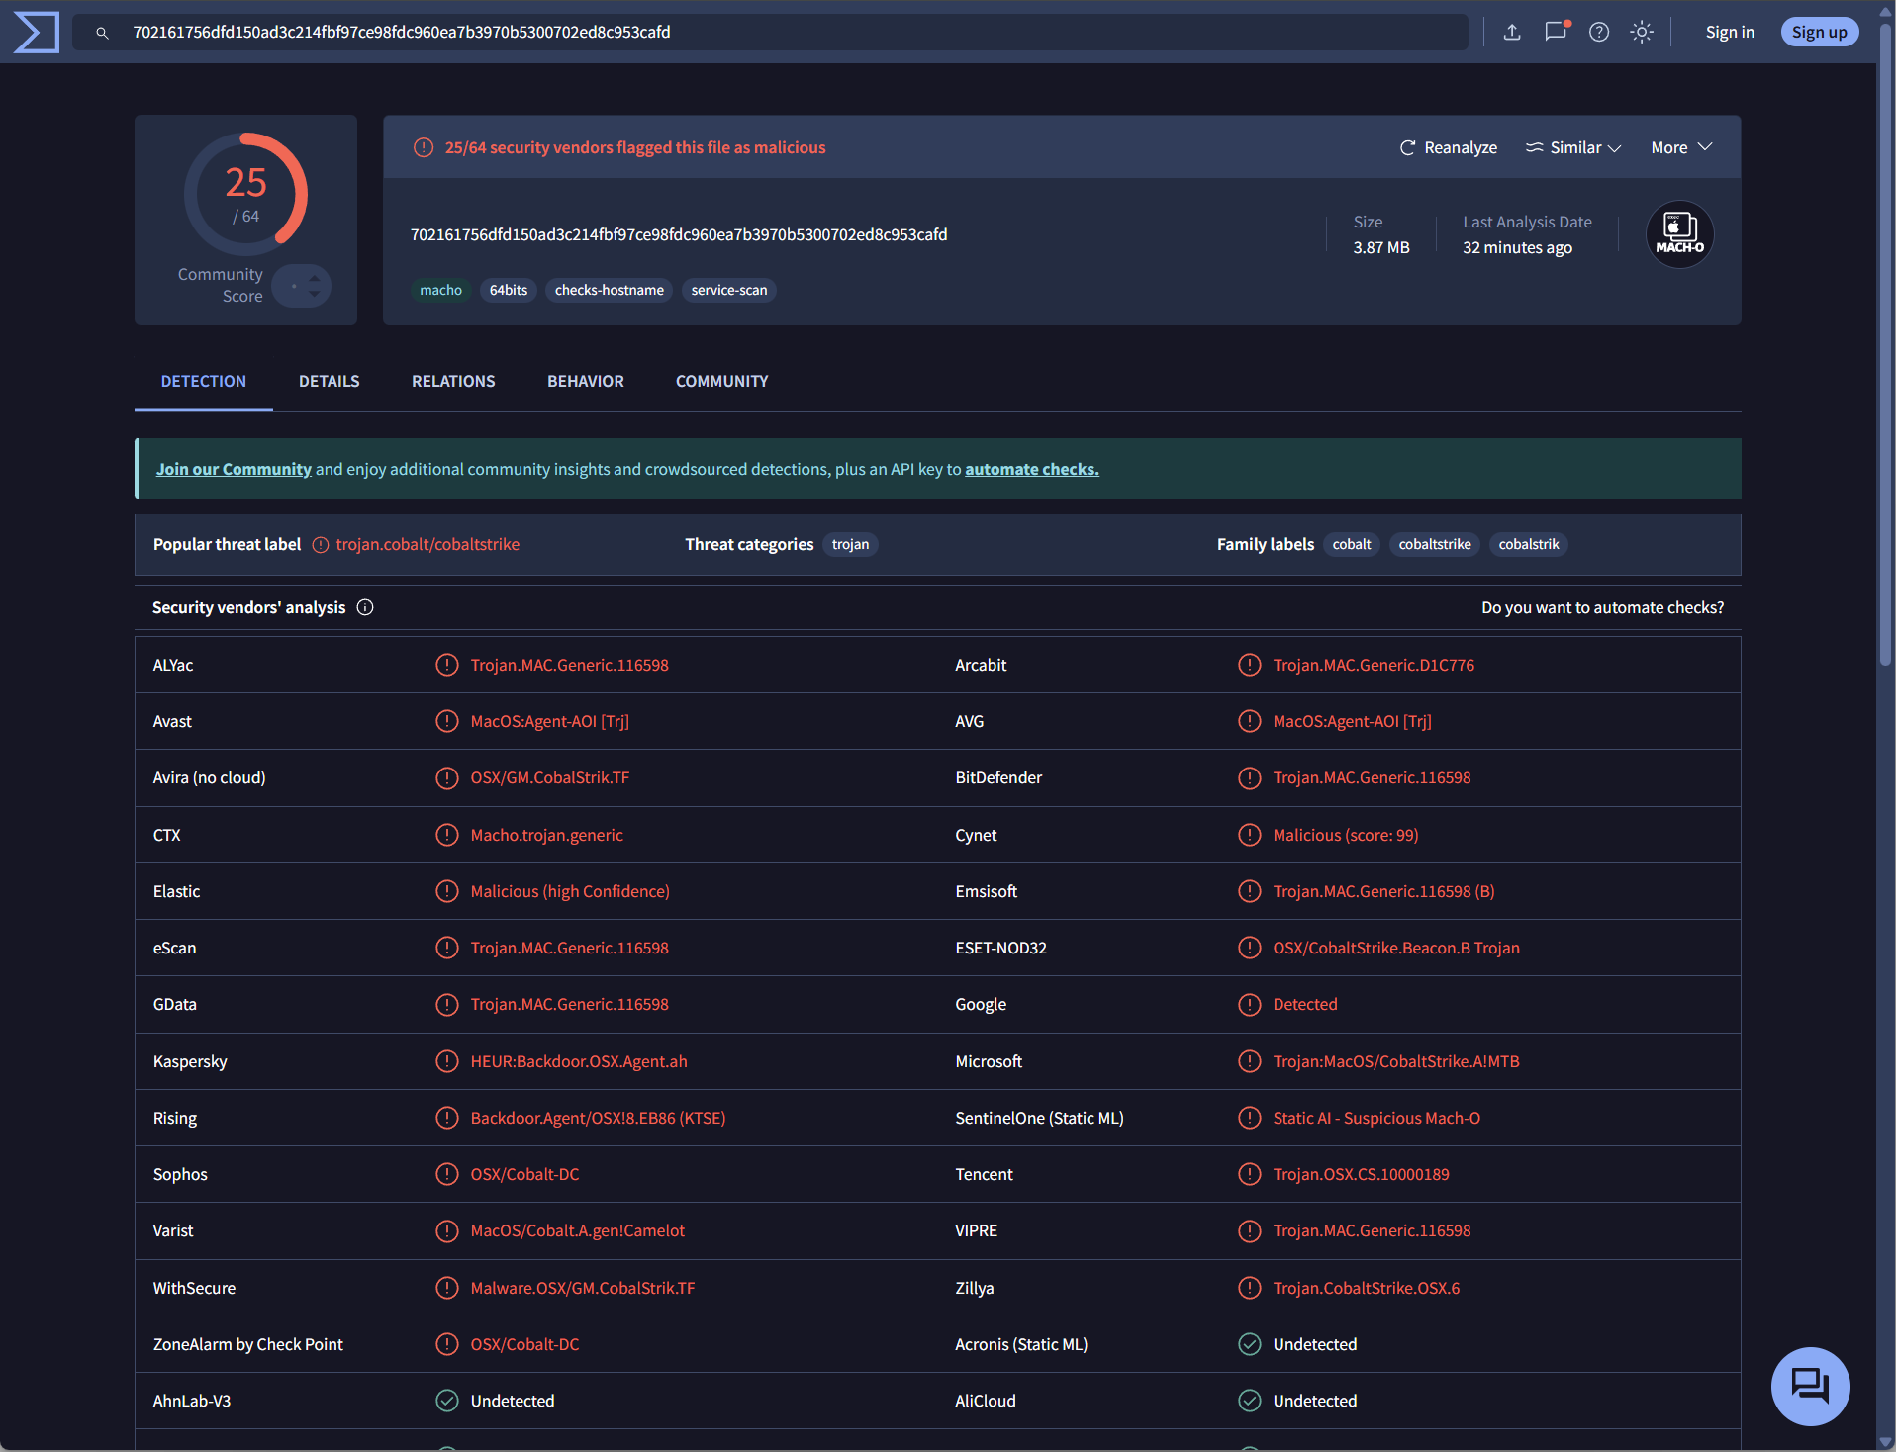This screenshot has width=1896, height=1452.
Task: Vote on the community score stepper
Action: click(302, 286)
